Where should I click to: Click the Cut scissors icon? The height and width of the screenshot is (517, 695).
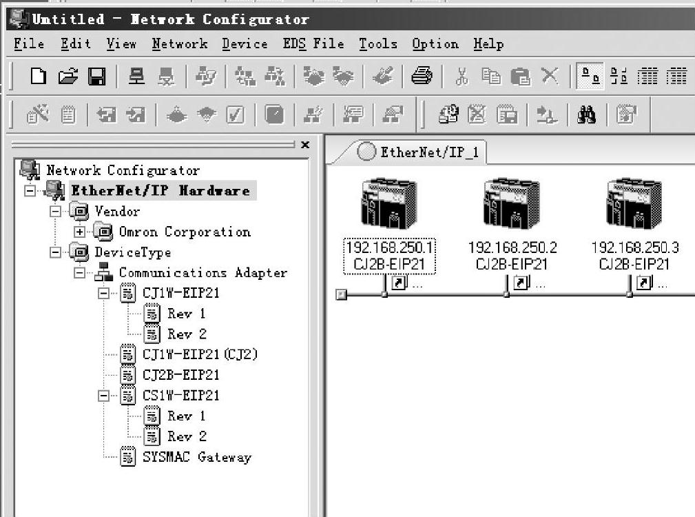(461, 77)
